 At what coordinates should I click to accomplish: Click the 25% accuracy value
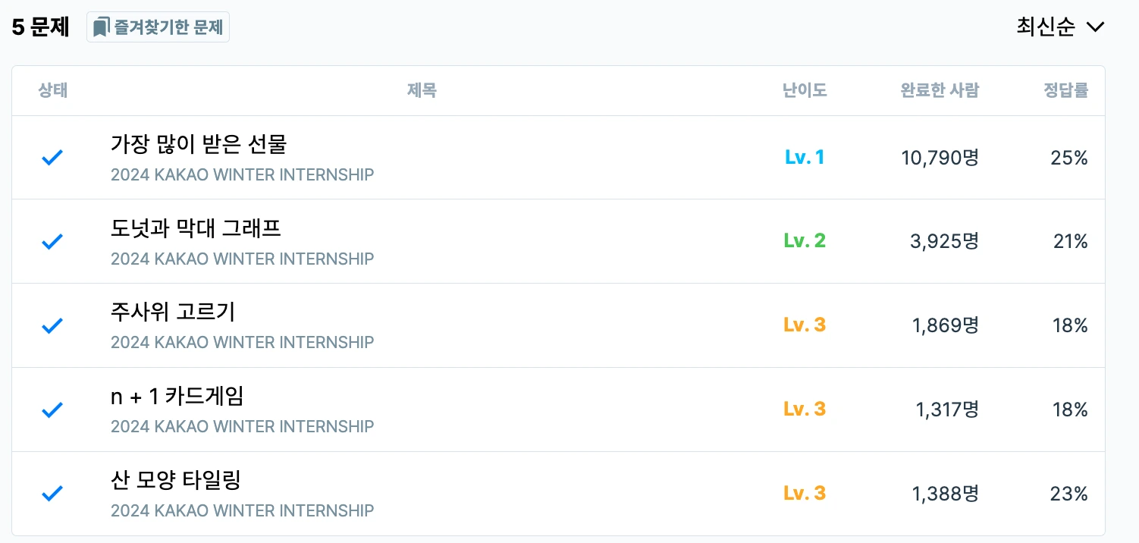[x=1069, y=158]
